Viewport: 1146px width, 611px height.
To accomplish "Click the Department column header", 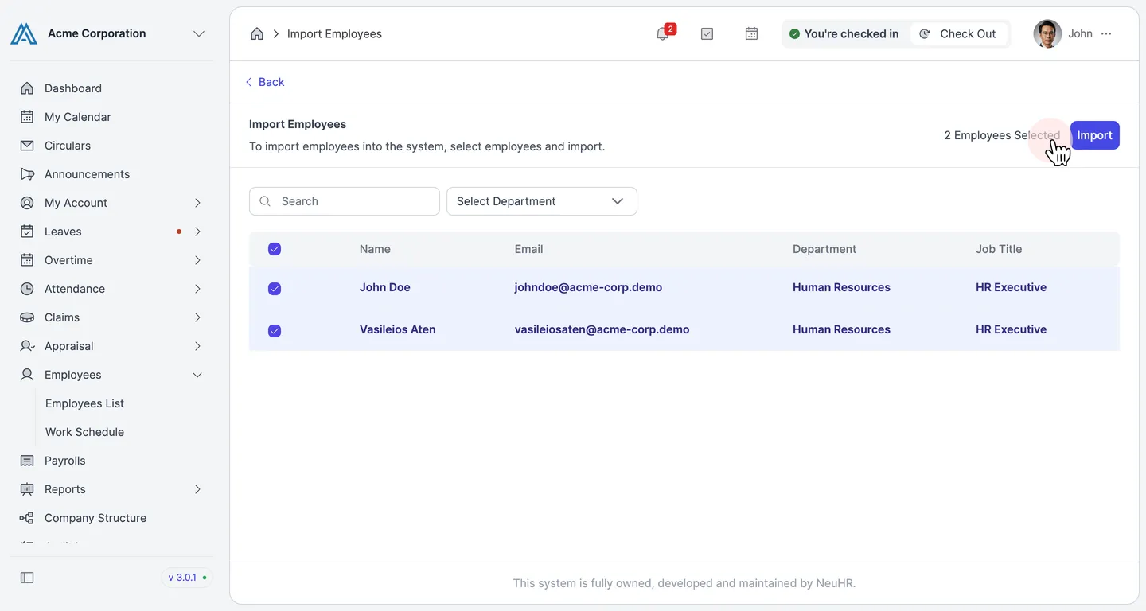I will (x=824, y=249).
